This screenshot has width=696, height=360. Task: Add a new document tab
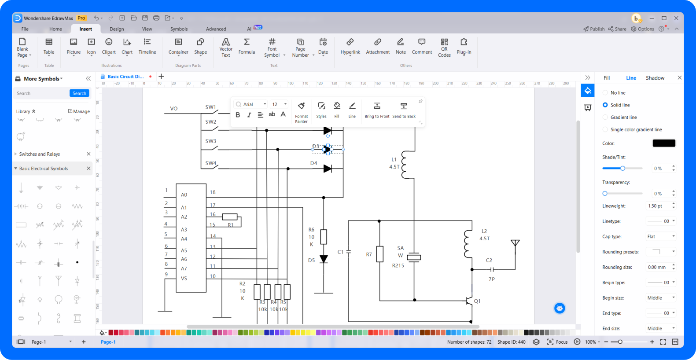[161, 77]
